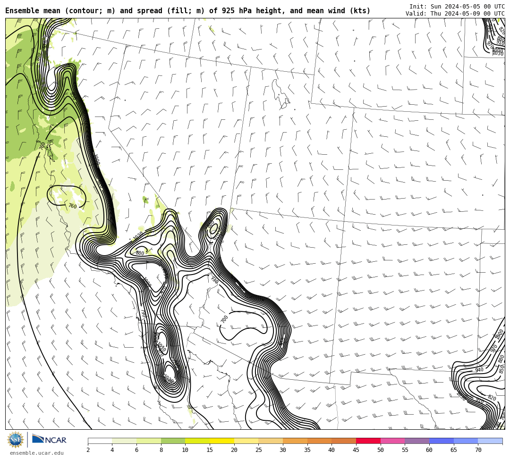Pick the orange 35–40 m swatch

319,441
